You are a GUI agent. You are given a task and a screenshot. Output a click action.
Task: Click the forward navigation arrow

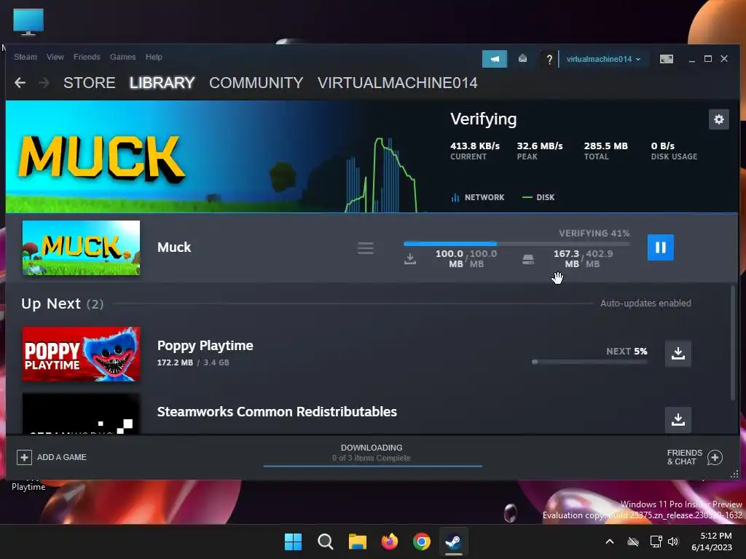point(44,83)
